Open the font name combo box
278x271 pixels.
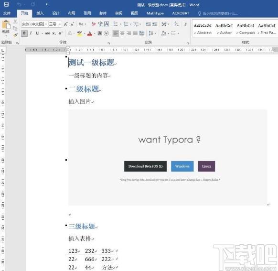(x=34, y=24)
